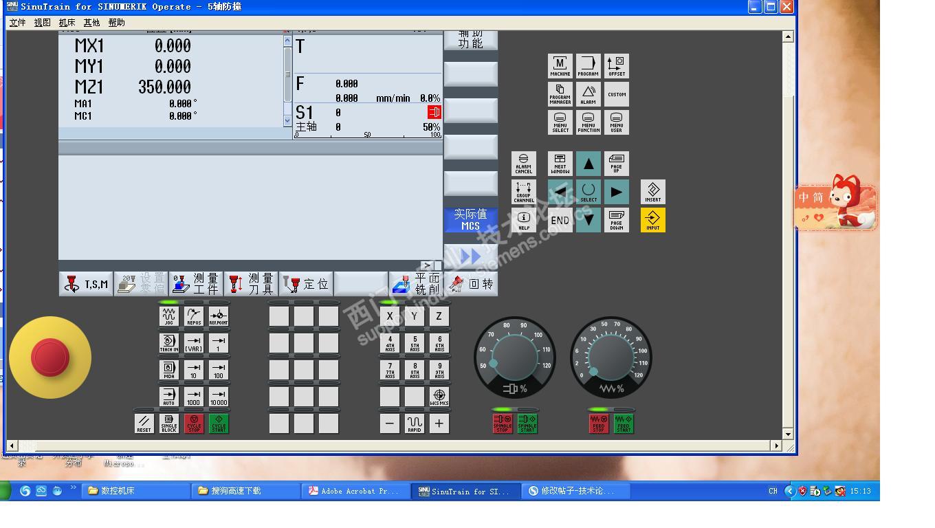Toggle SINGLE BLOCK mode

coord(169,423)
